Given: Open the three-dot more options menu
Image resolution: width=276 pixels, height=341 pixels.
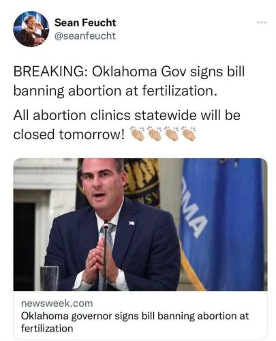Looking at the screenshot, I should pyautogui.click(x=261, y=23).
